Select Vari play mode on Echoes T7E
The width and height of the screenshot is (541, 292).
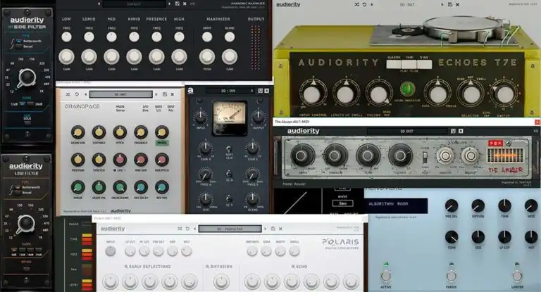coord(409,64)
